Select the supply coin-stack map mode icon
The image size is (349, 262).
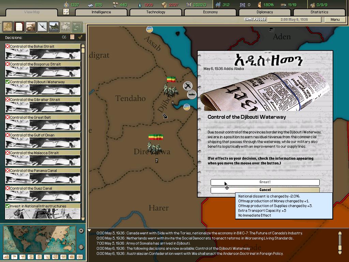39,257
